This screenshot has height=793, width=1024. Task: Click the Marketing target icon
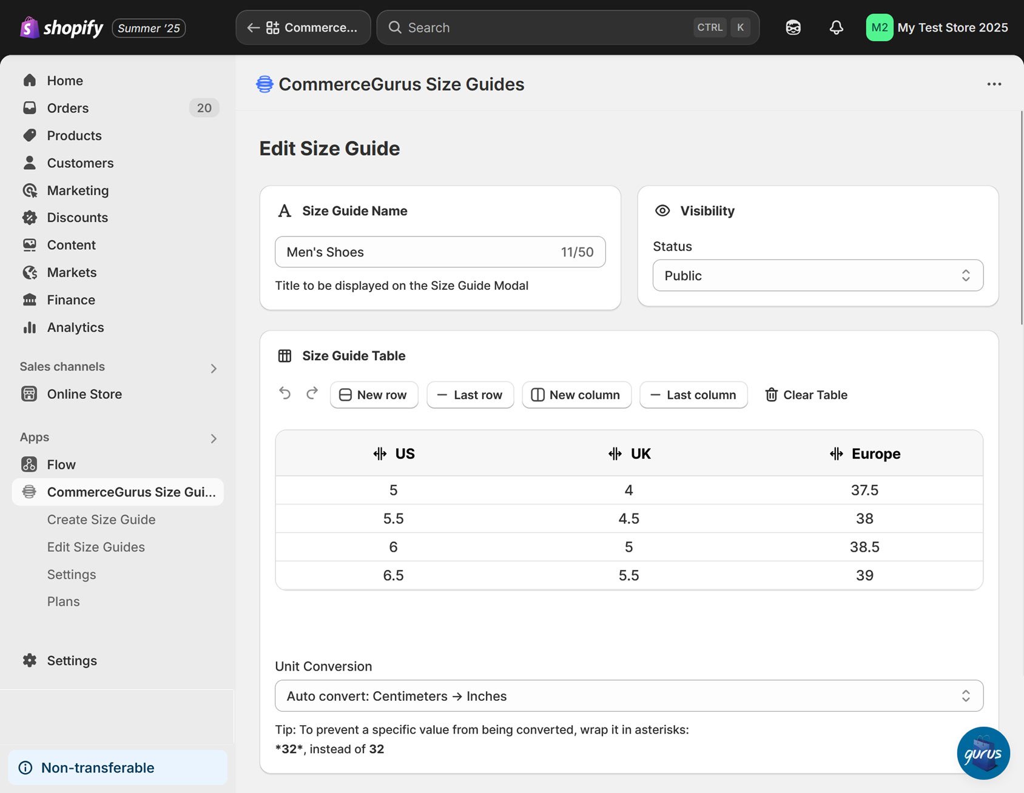tap(29, 190)
